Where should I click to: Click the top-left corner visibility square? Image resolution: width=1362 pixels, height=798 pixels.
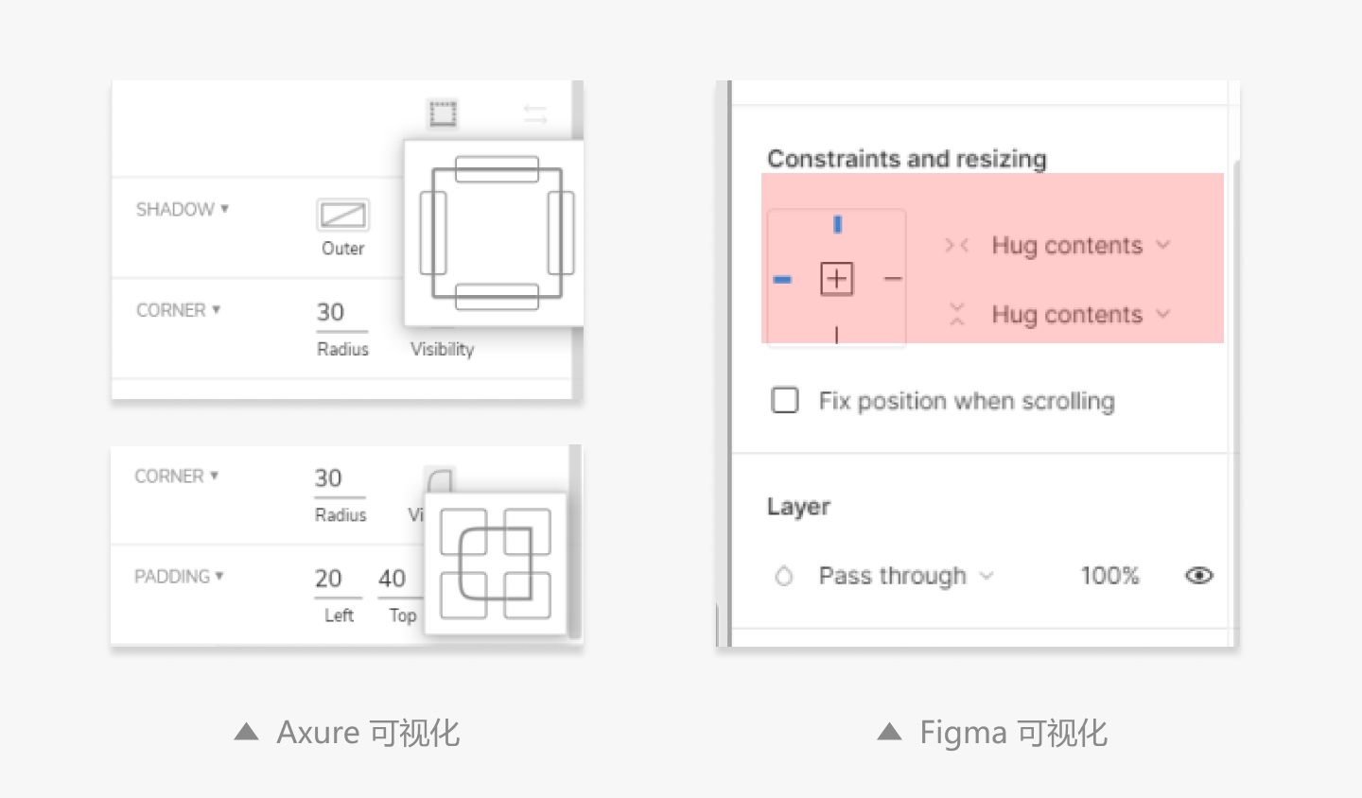point(463,531)
